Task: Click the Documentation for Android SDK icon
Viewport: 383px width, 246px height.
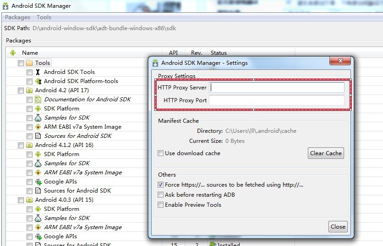Action: pos(38,99)
